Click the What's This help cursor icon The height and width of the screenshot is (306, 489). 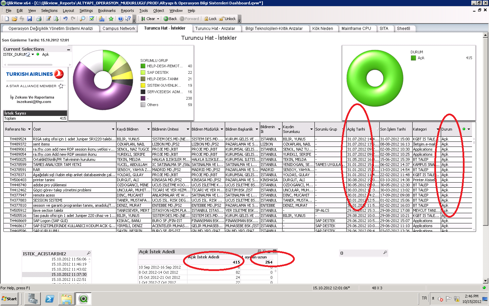[128, 19]
